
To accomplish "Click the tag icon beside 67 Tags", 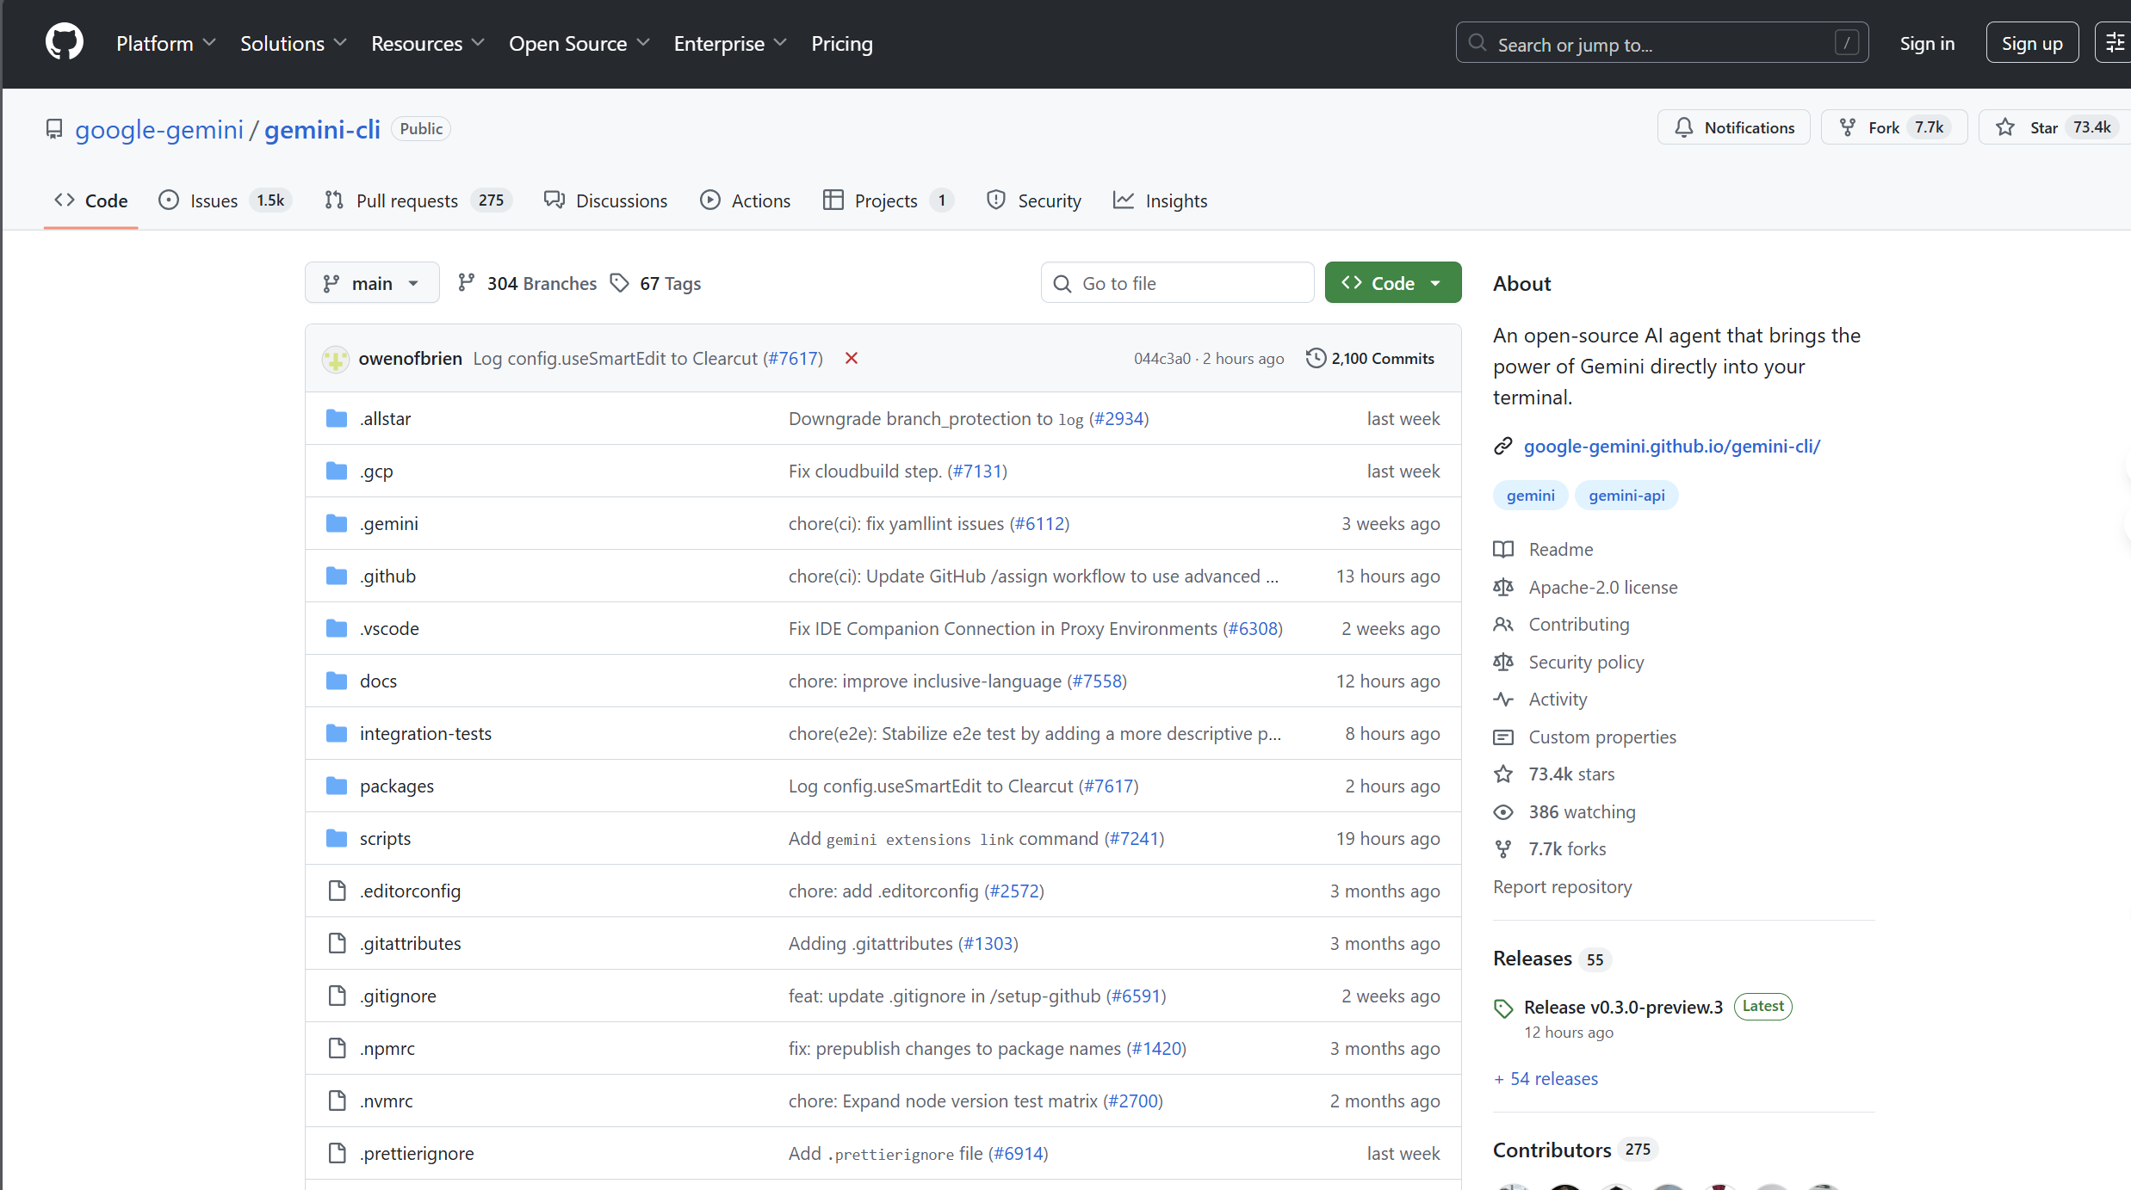I will point(620,282).
